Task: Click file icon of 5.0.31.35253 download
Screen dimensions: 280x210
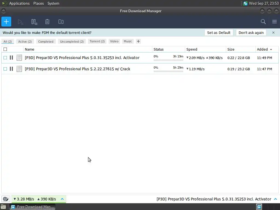Action: [19, 58]
